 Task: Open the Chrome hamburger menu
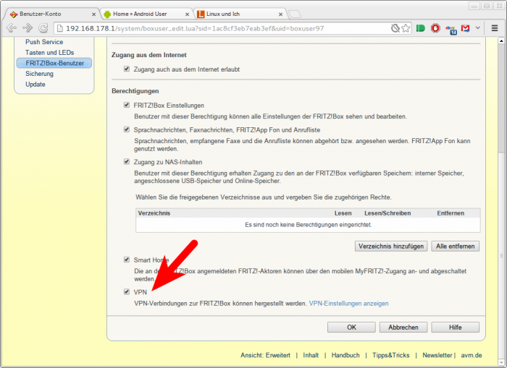[495, 28]
